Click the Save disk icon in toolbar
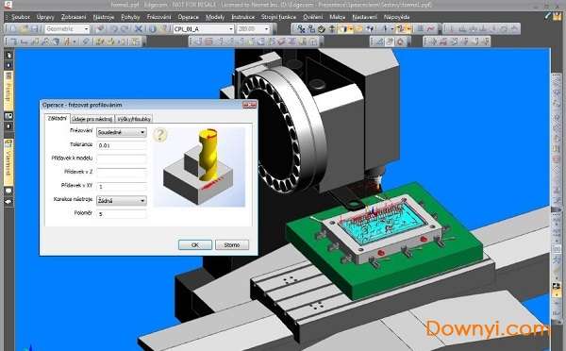 34,29
